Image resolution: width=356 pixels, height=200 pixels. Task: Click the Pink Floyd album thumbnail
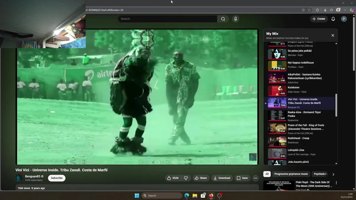click(x=279, y=186)
